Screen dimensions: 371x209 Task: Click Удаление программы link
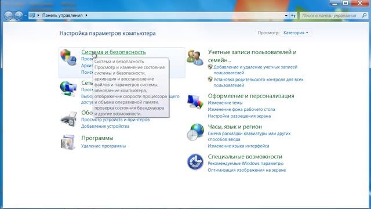coord(103,146)
